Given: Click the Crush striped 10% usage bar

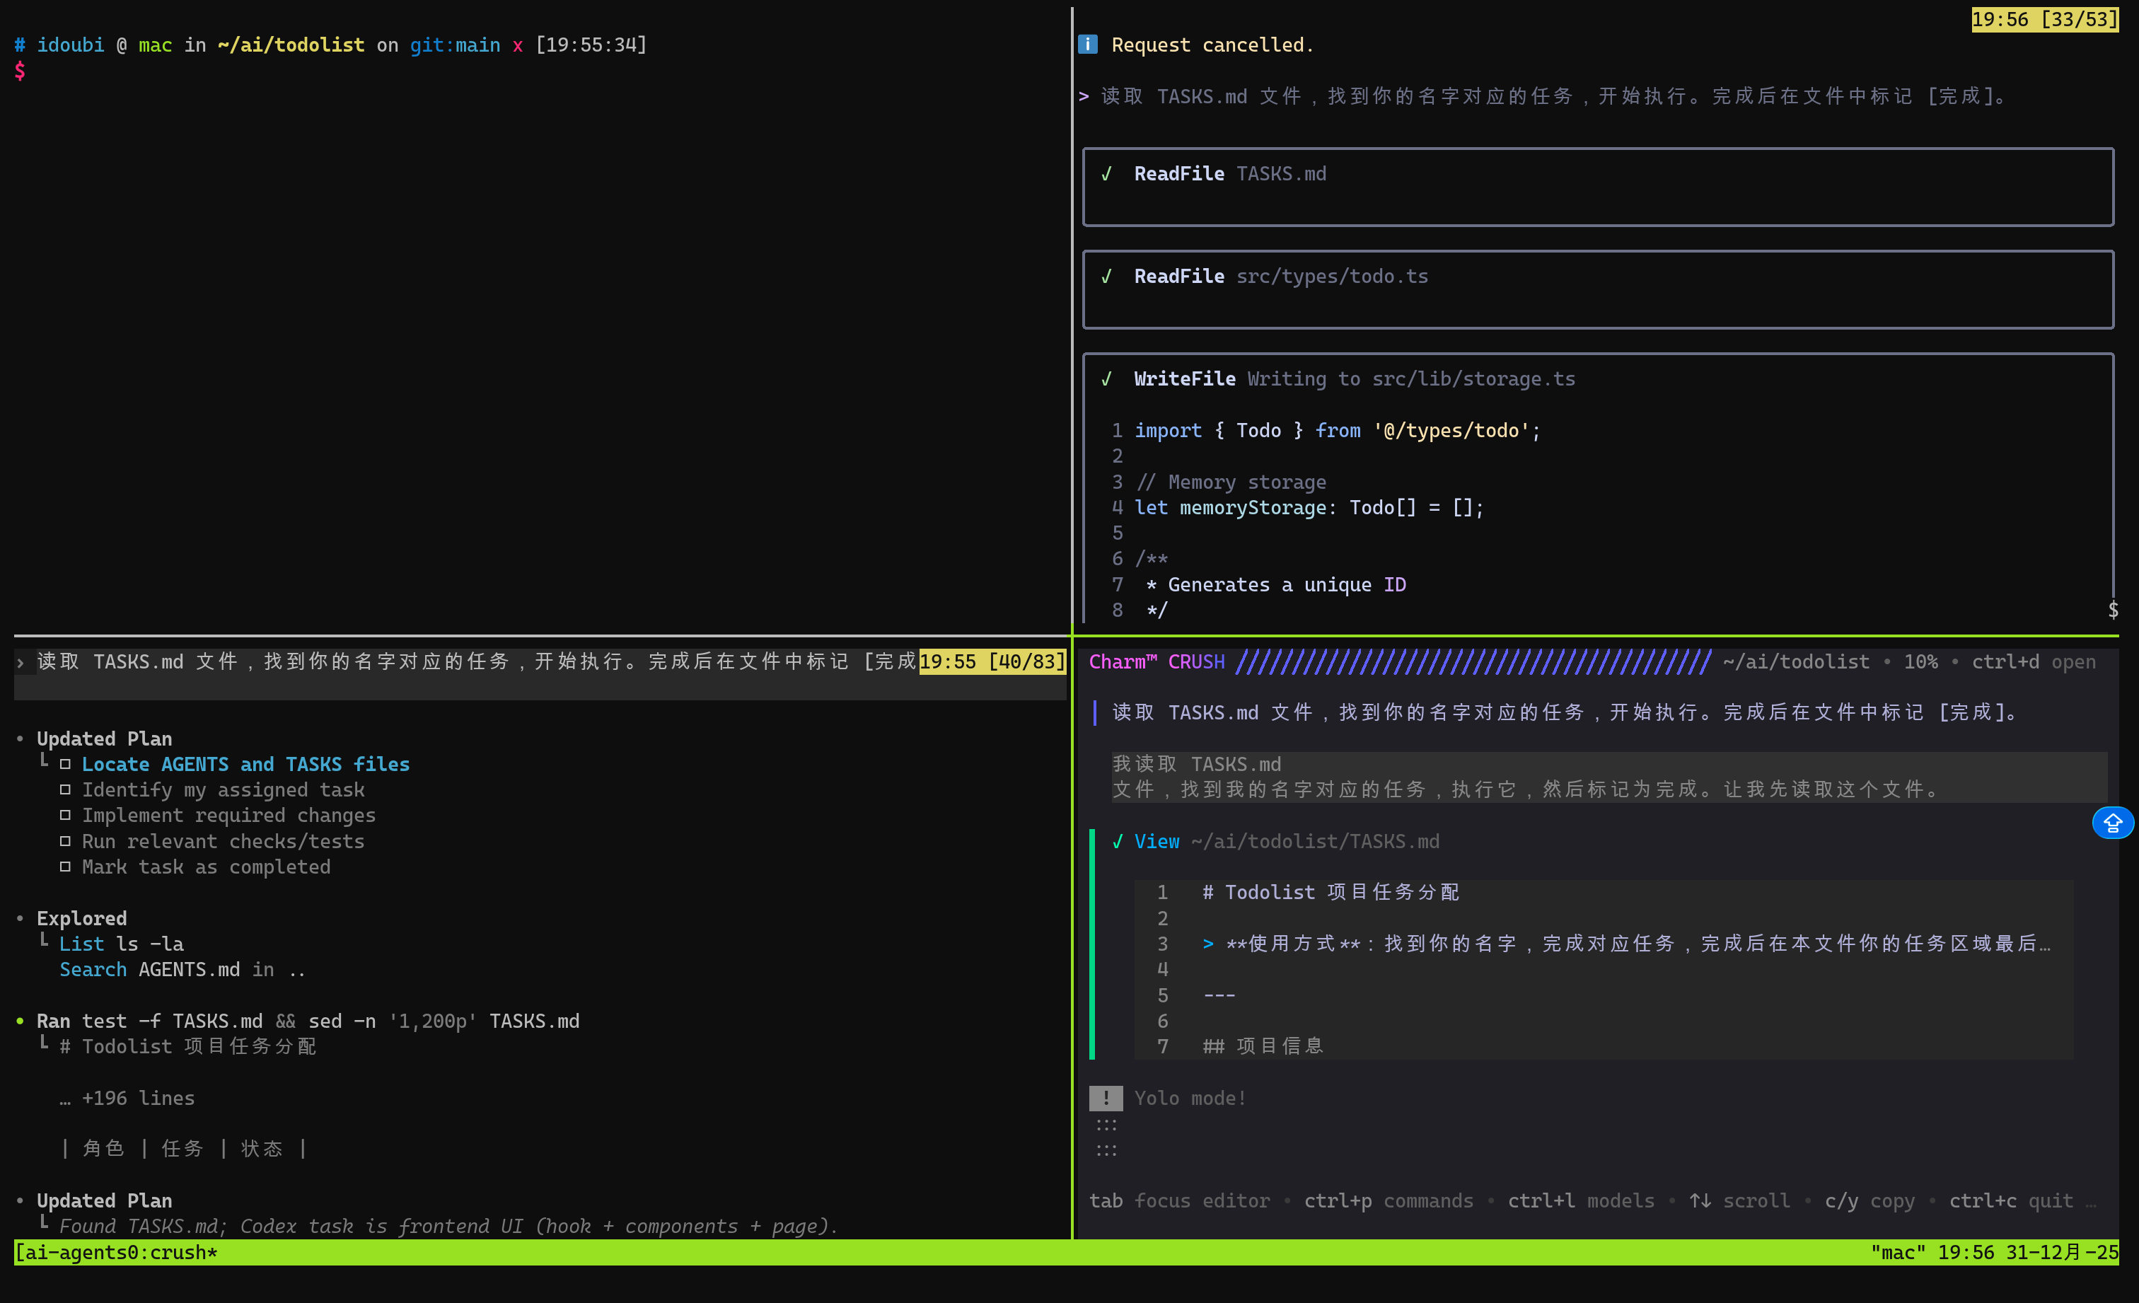Looking at the screenshot, I should [1473, 661].
